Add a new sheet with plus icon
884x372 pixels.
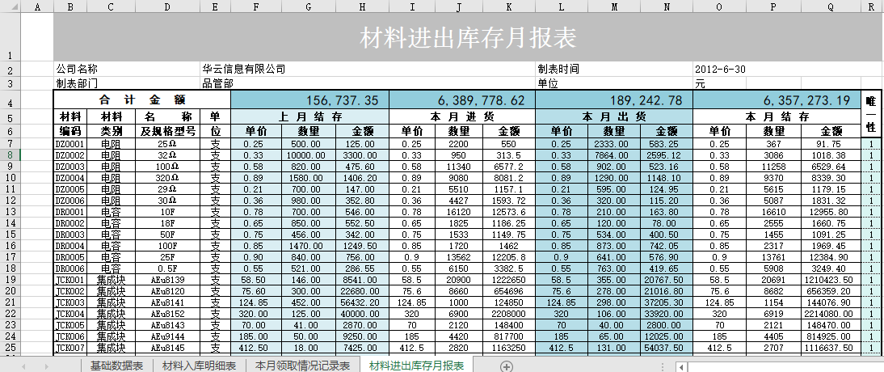pyautogui.click(x=507, y=366)
